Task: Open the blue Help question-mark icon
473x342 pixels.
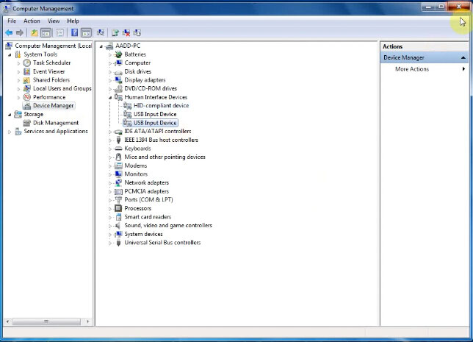Action: [x=74, y=32]
